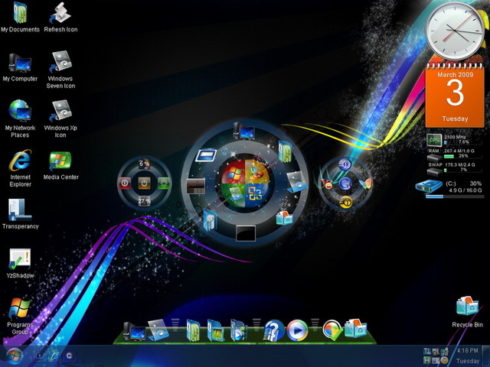Click the analog clock gadget

click(456, 30)
